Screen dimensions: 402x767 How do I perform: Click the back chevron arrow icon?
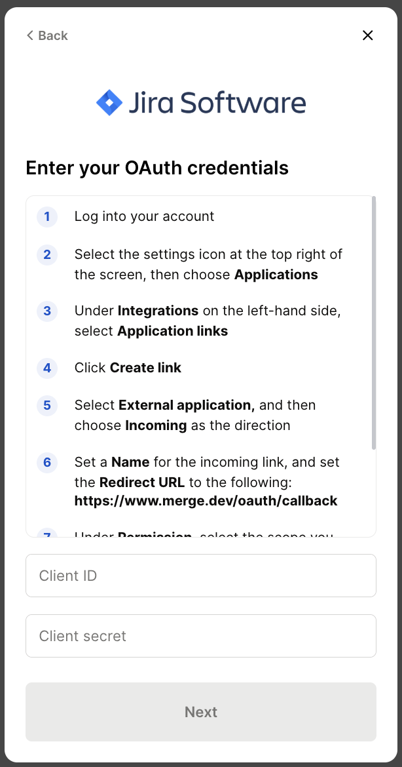click(29, 35)
